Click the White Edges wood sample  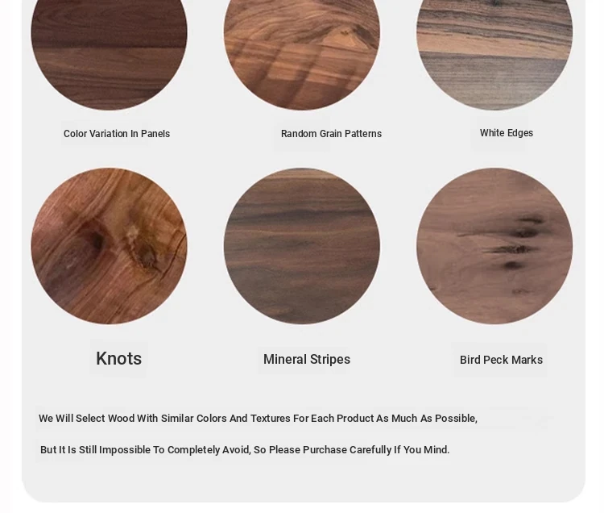[x=494, y=54]
